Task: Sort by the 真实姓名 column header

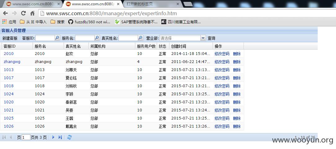Action: tap(76, 46)
